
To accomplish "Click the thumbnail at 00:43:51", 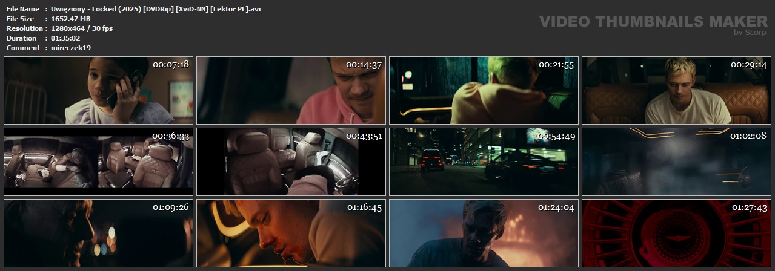I will click(291, 162).
